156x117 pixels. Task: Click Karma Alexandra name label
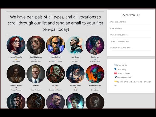click(x=16, y=57)
